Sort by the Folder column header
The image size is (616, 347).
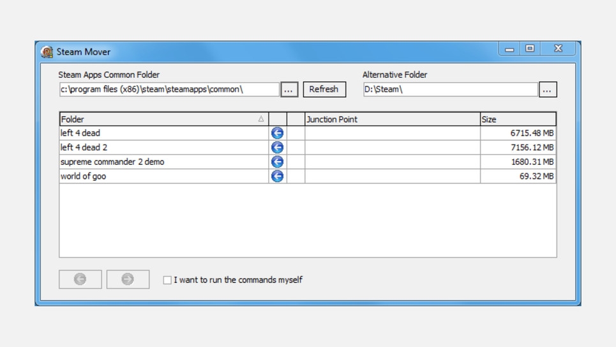164,120
